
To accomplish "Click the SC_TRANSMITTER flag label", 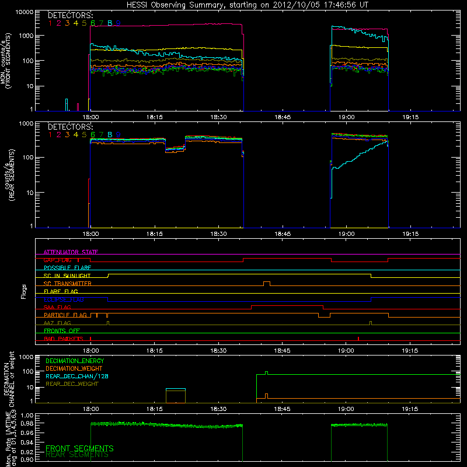I will click(68, 283).
